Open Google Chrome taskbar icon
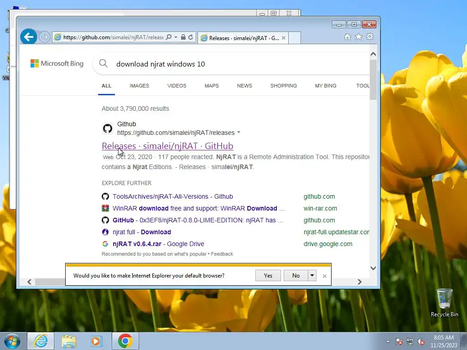The image size is (467, 350). tap(125, 341)
